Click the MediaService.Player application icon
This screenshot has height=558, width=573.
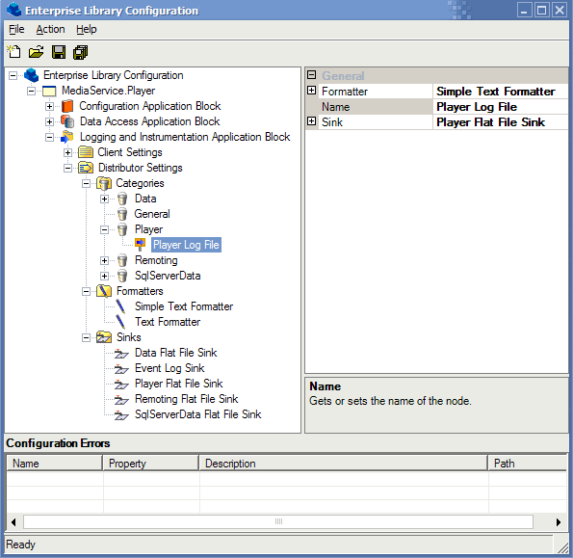(49, 91)
